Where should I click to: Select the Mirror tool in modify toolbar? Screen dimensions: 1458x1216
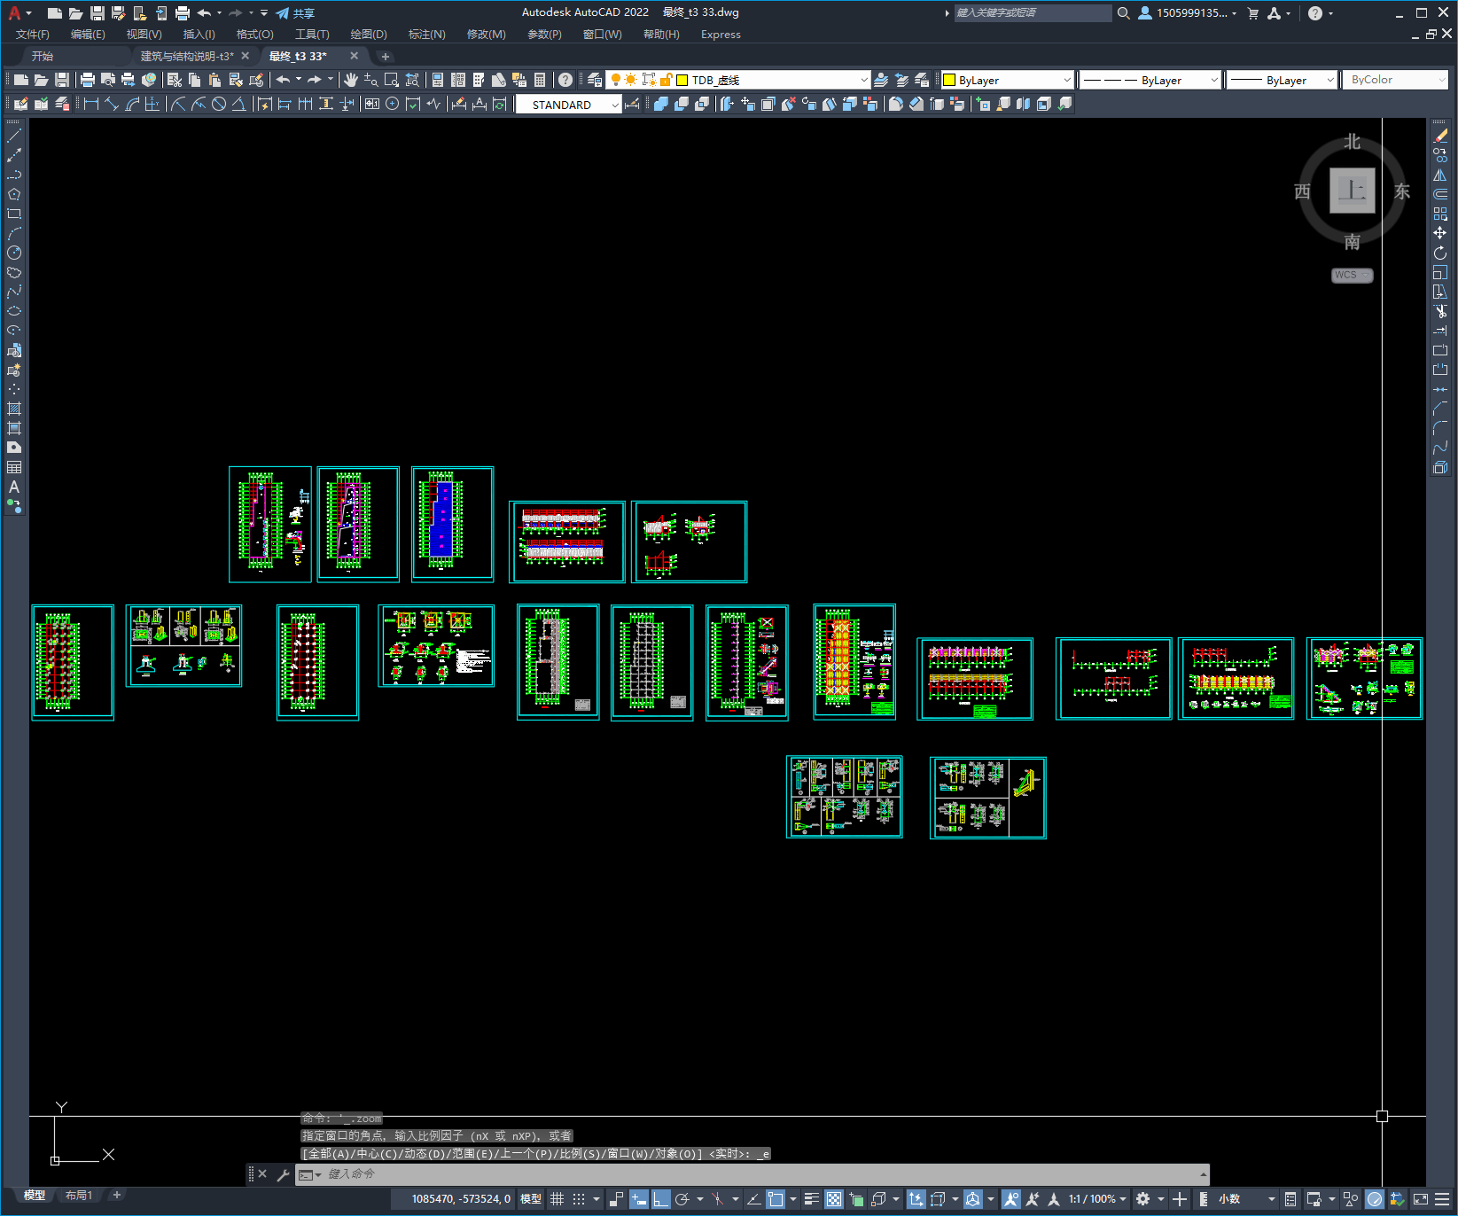pyautogui.click(x=1440, y=175)
